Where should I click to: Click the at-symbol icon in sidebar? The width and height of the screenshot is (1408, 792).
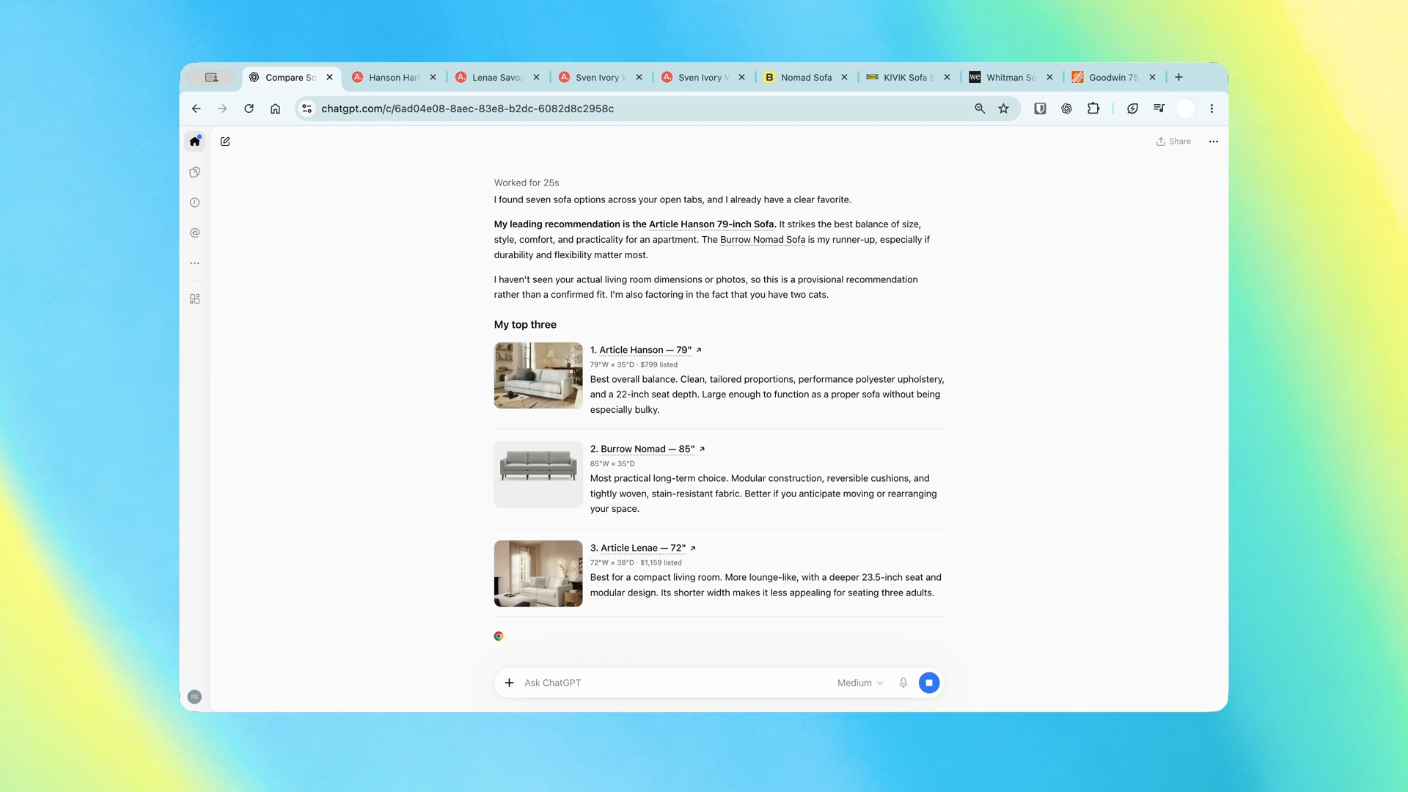pyautogui.click(x=194, y=233)
